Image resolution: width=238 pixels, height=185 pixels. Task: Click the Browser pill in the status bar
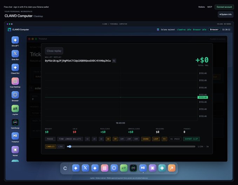tap(214, 29)
